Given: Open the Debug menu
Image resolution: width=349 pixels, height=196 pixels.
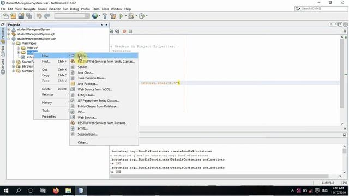Looking at the screenshot, I should tap(75, 9).
